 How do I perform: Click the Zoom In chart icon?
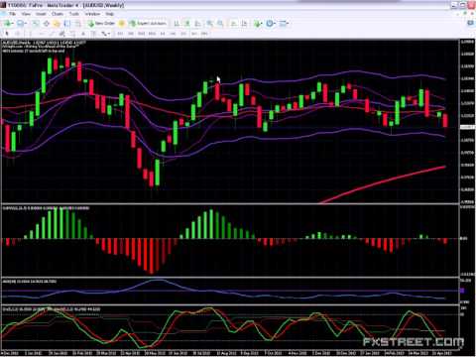coord(209,24)
